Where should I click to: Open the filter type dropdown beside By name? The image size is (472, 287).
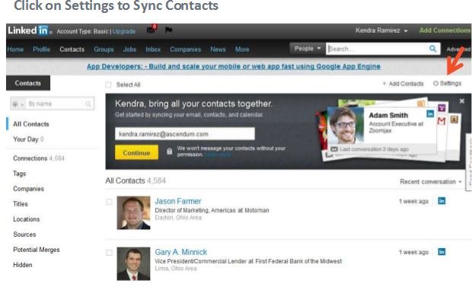click(18, 104)
